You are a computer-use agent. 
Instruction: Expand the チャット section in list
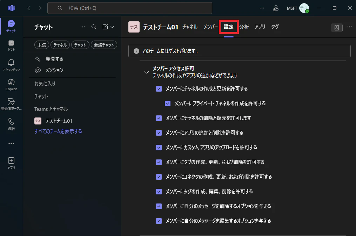41,96
